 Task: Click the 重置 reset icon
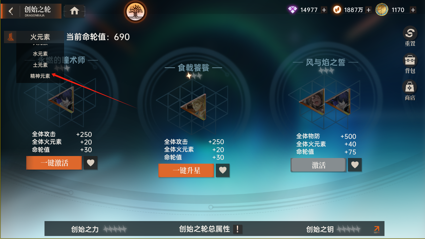click(410, 36)
